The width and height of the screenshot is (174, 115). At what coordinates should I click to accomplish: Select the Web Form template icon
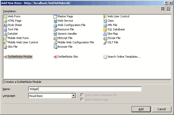coord(5,17)
